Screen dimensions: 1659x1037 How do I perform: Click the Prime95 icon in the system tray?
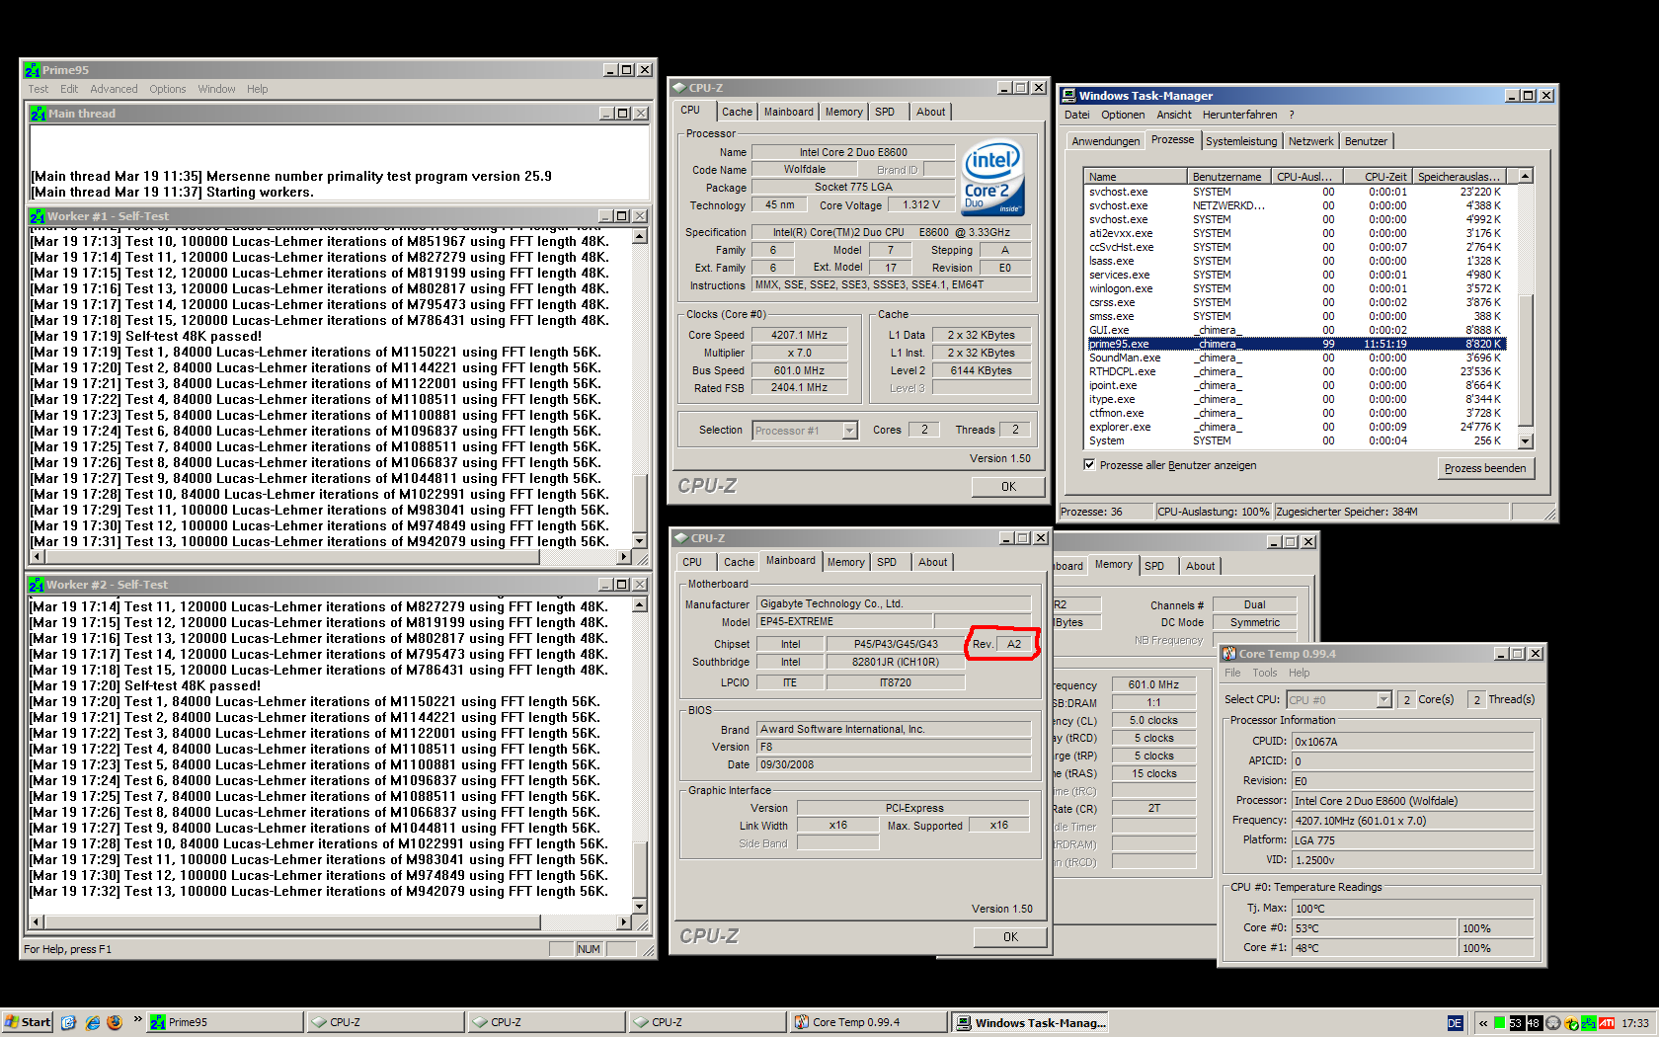point(1589,1023)
